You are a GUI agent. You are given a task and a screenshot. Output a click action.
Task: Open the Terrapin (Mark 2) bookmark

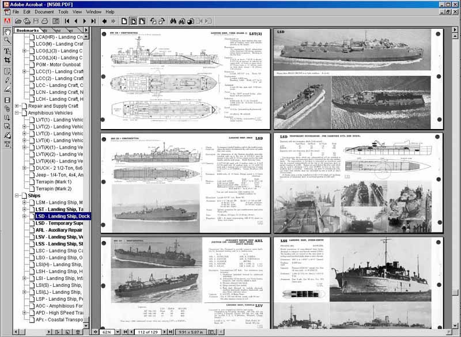(x=54, y=188)
